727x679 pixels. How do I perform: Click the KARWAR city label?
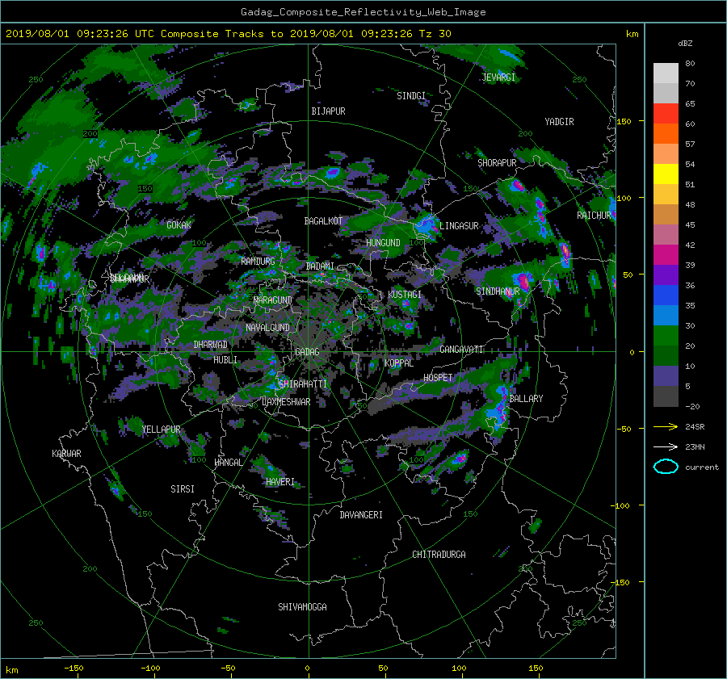(66, 454)
